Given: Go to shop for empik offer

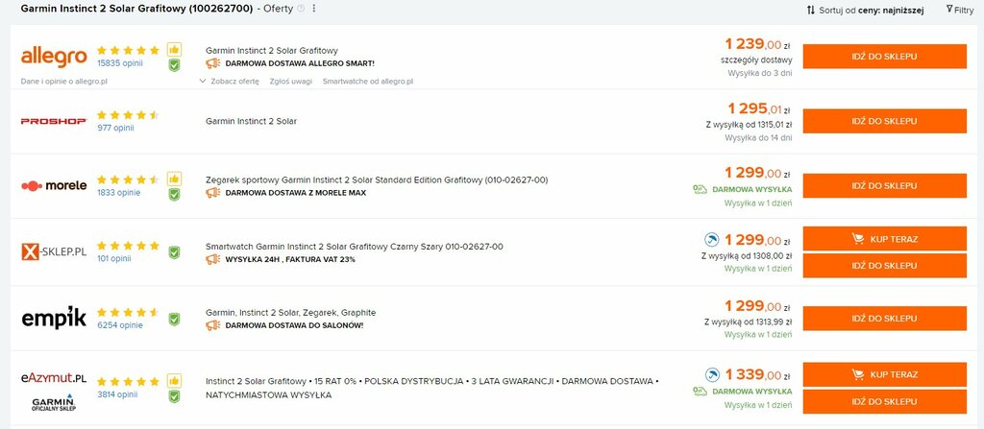Looking at the screenshot, I should [884, 319].
